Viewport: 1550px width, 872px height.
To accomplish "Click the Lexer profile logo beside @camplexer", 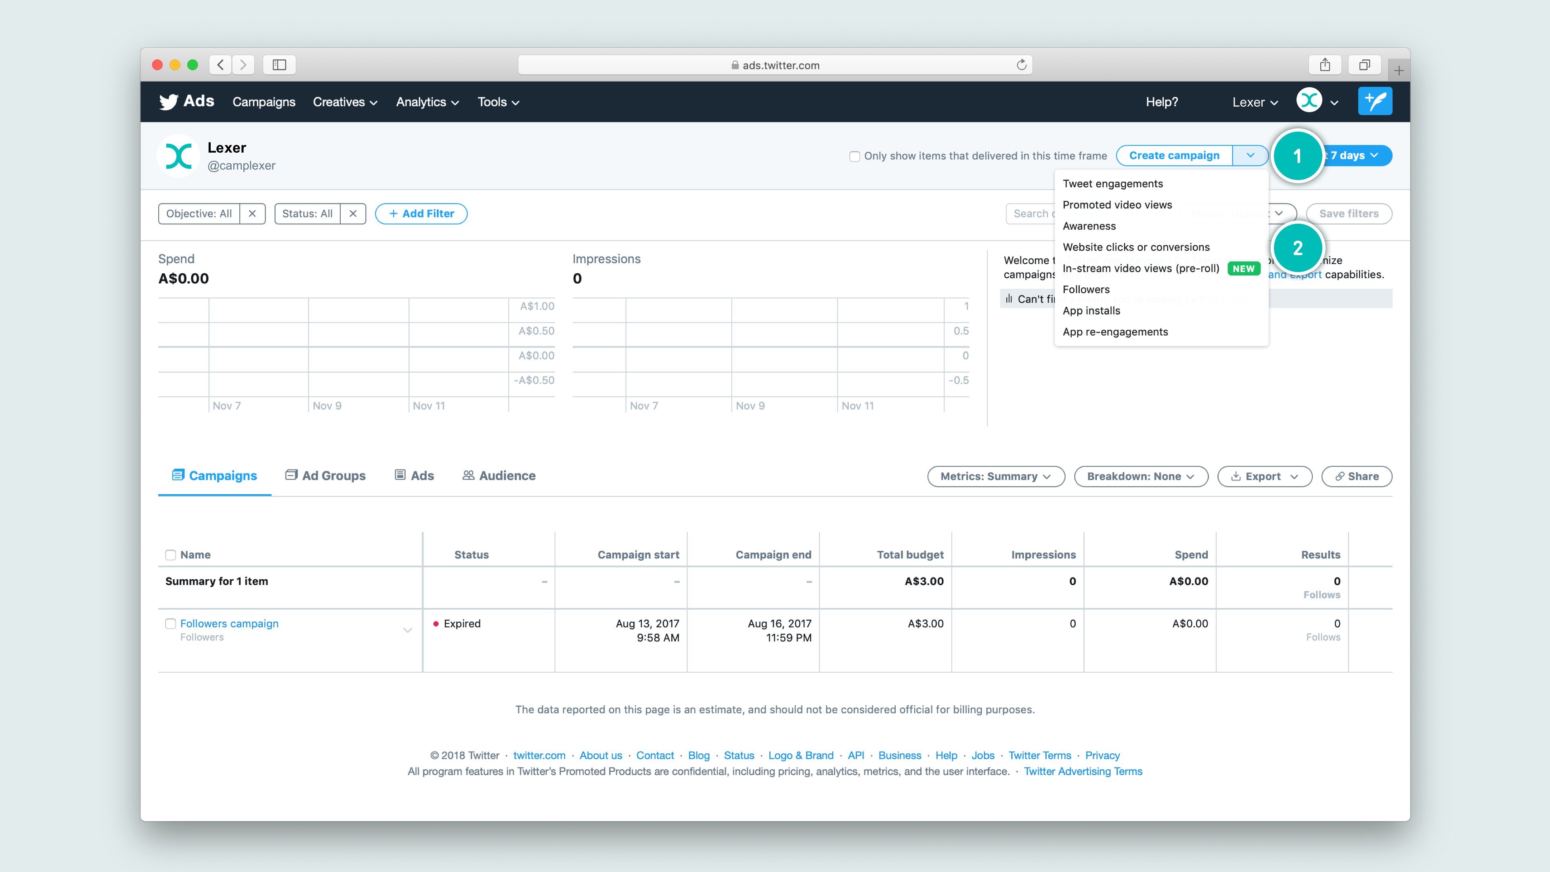I will point(179,156).
